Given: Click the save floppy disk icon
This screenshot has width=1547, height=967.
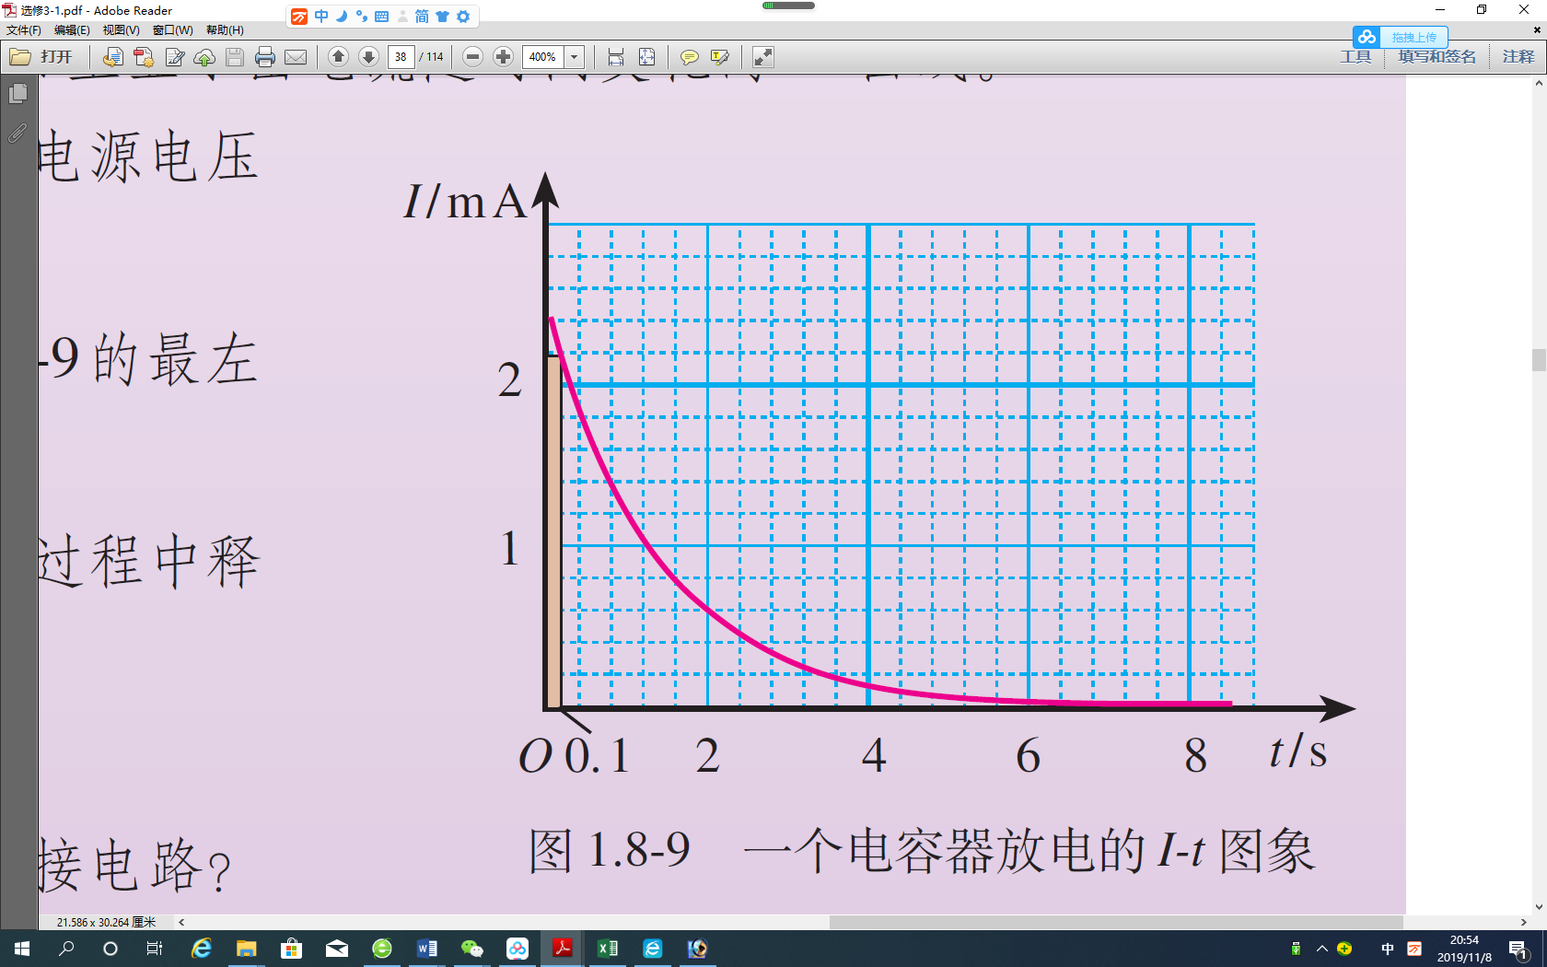Looking at the screenshot, I should point(235,57).
